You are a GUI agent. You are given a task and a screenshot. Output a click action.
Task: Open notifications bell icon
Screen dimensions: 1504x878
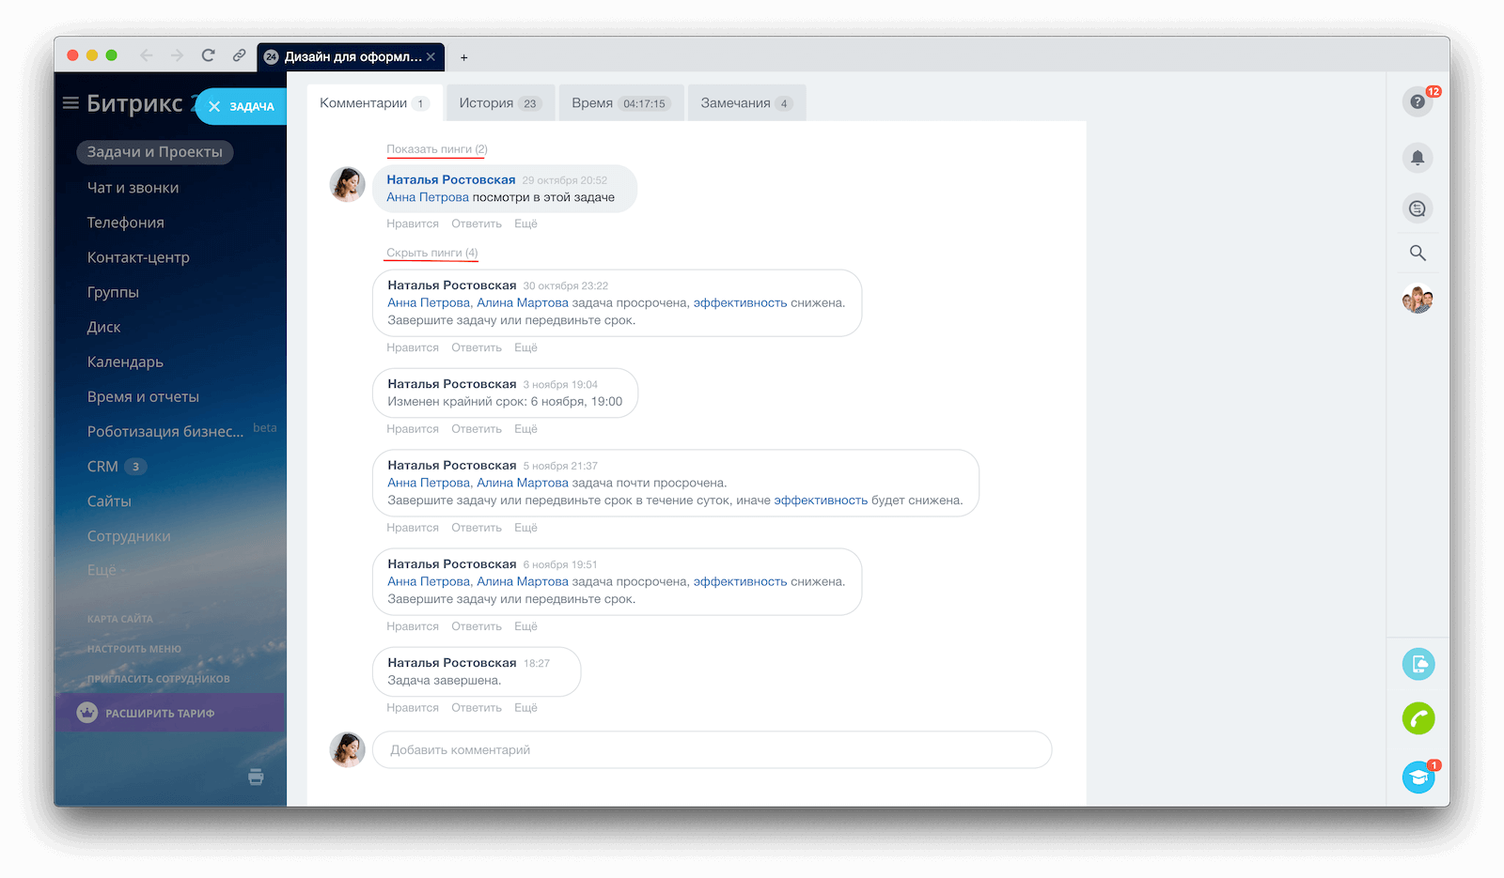point(1417,158)
